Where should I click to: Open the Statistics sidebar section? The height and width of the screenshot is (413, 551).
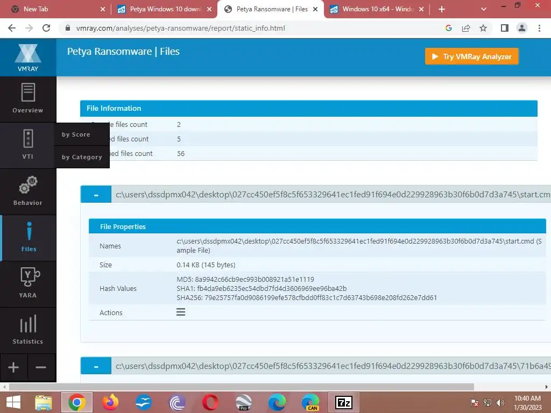[28, 330]
